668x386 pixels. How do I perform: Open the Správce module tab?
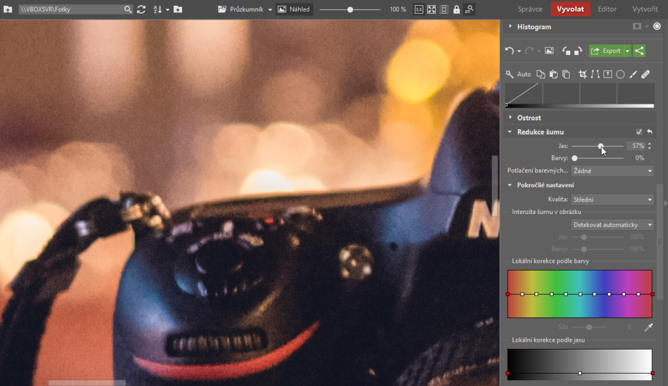[530, 9]
